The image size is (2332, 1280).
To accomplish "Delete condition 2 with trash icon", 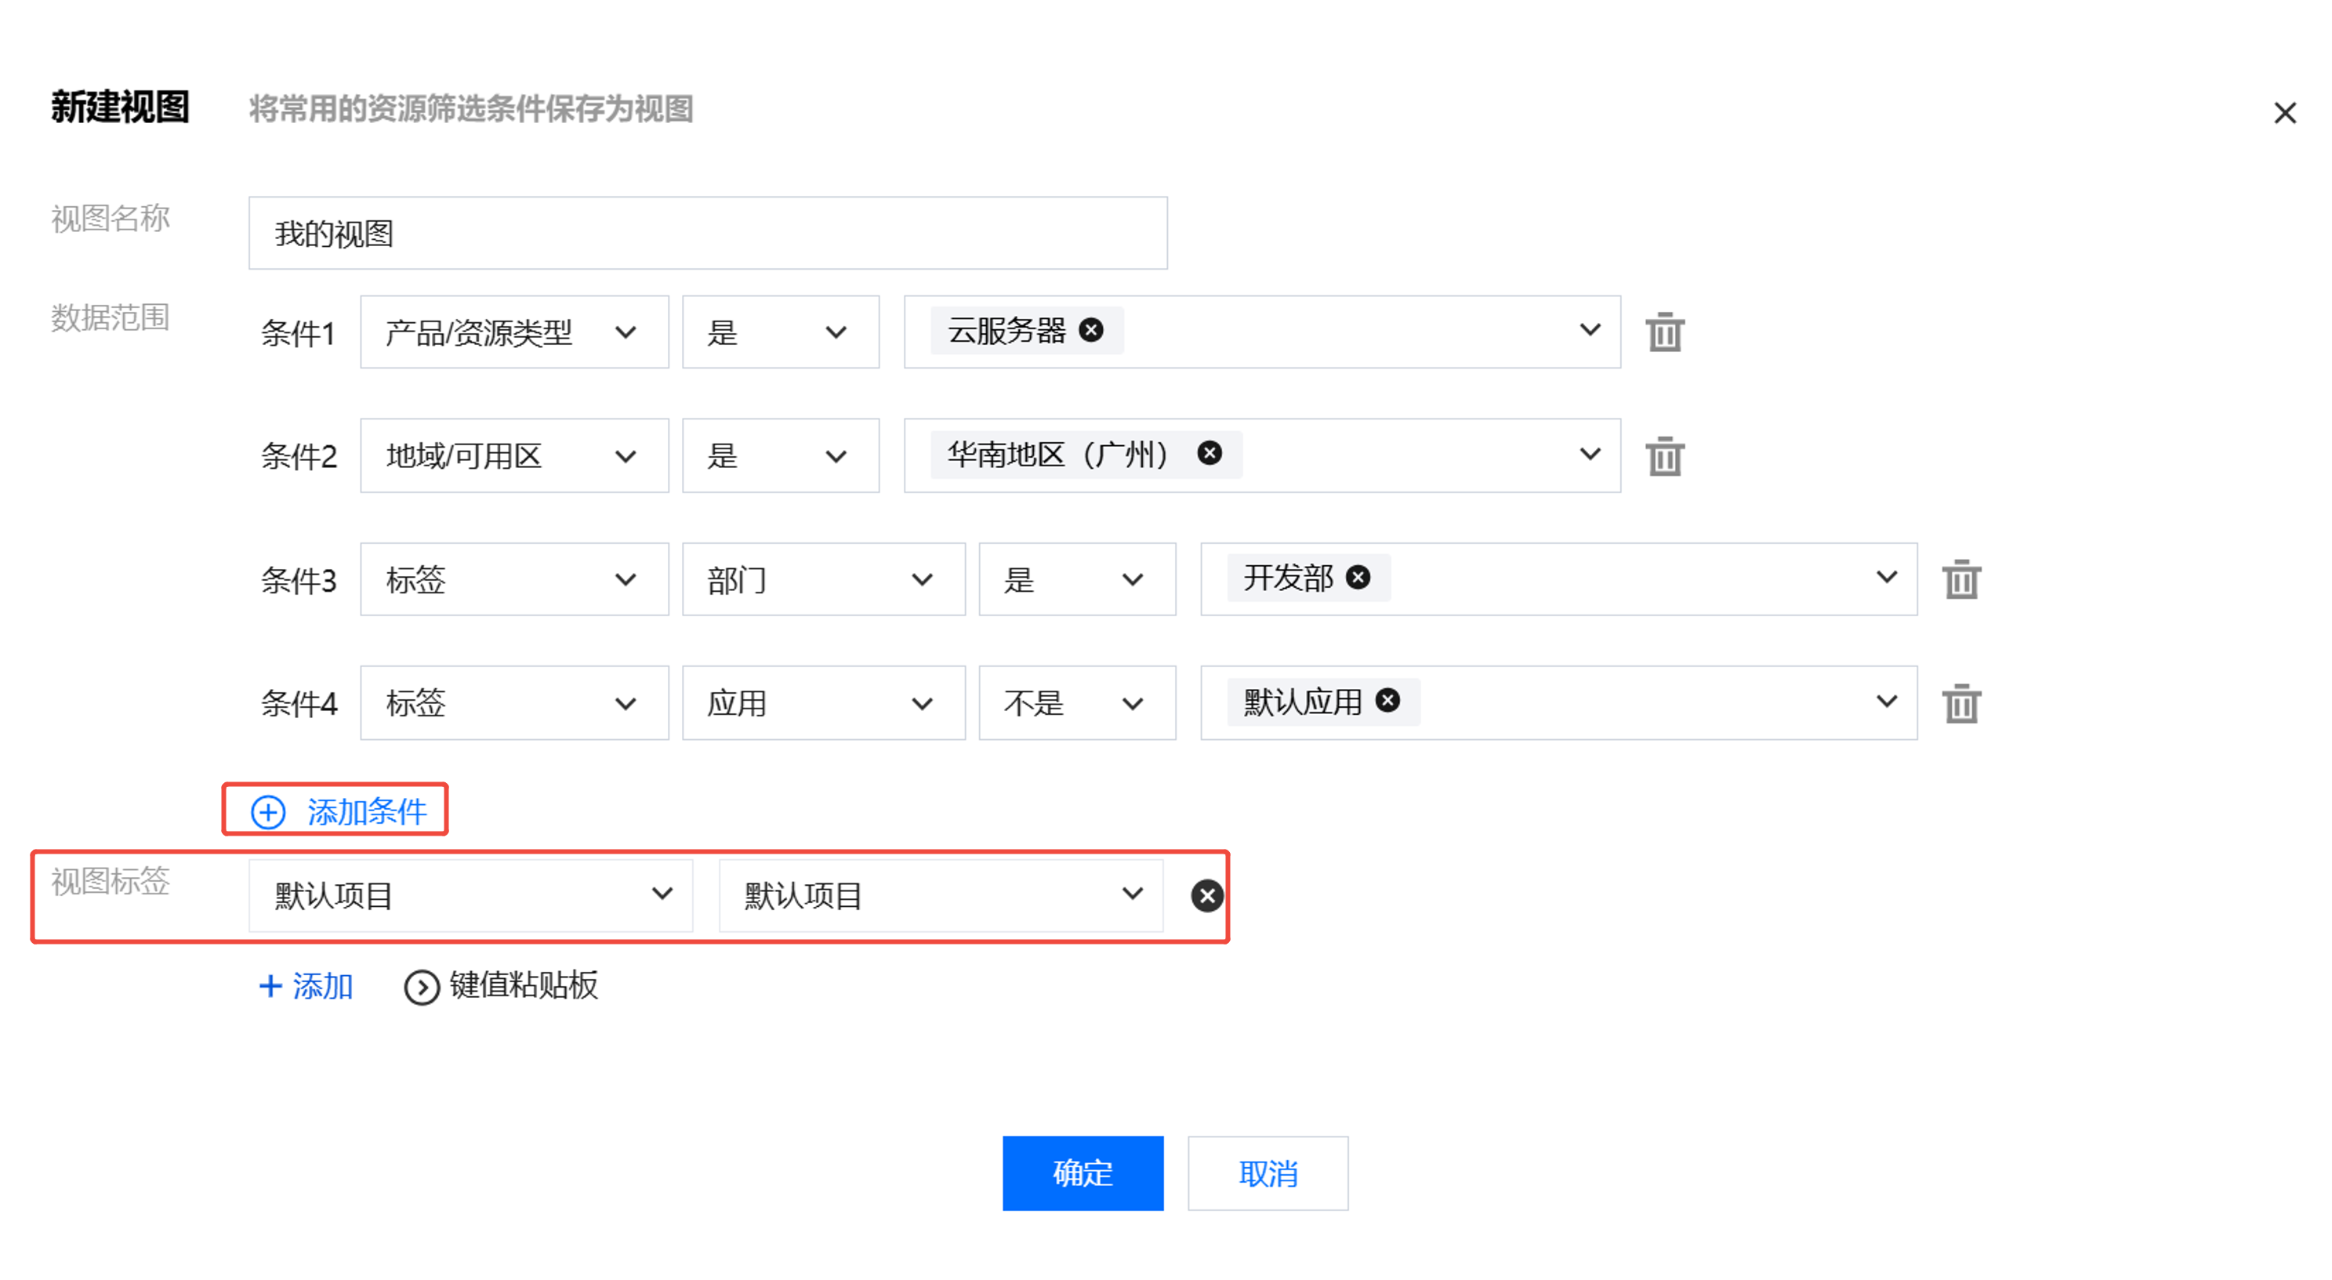I will click(1664, 456).
